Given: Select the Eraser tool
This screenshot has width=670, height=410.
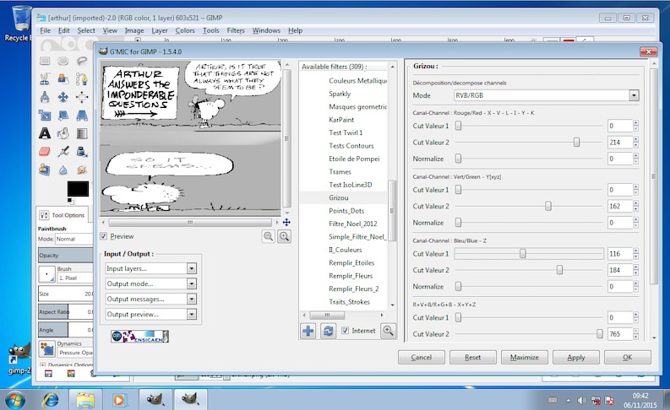Looking at the screenshot, I should [x=45, y=152].
